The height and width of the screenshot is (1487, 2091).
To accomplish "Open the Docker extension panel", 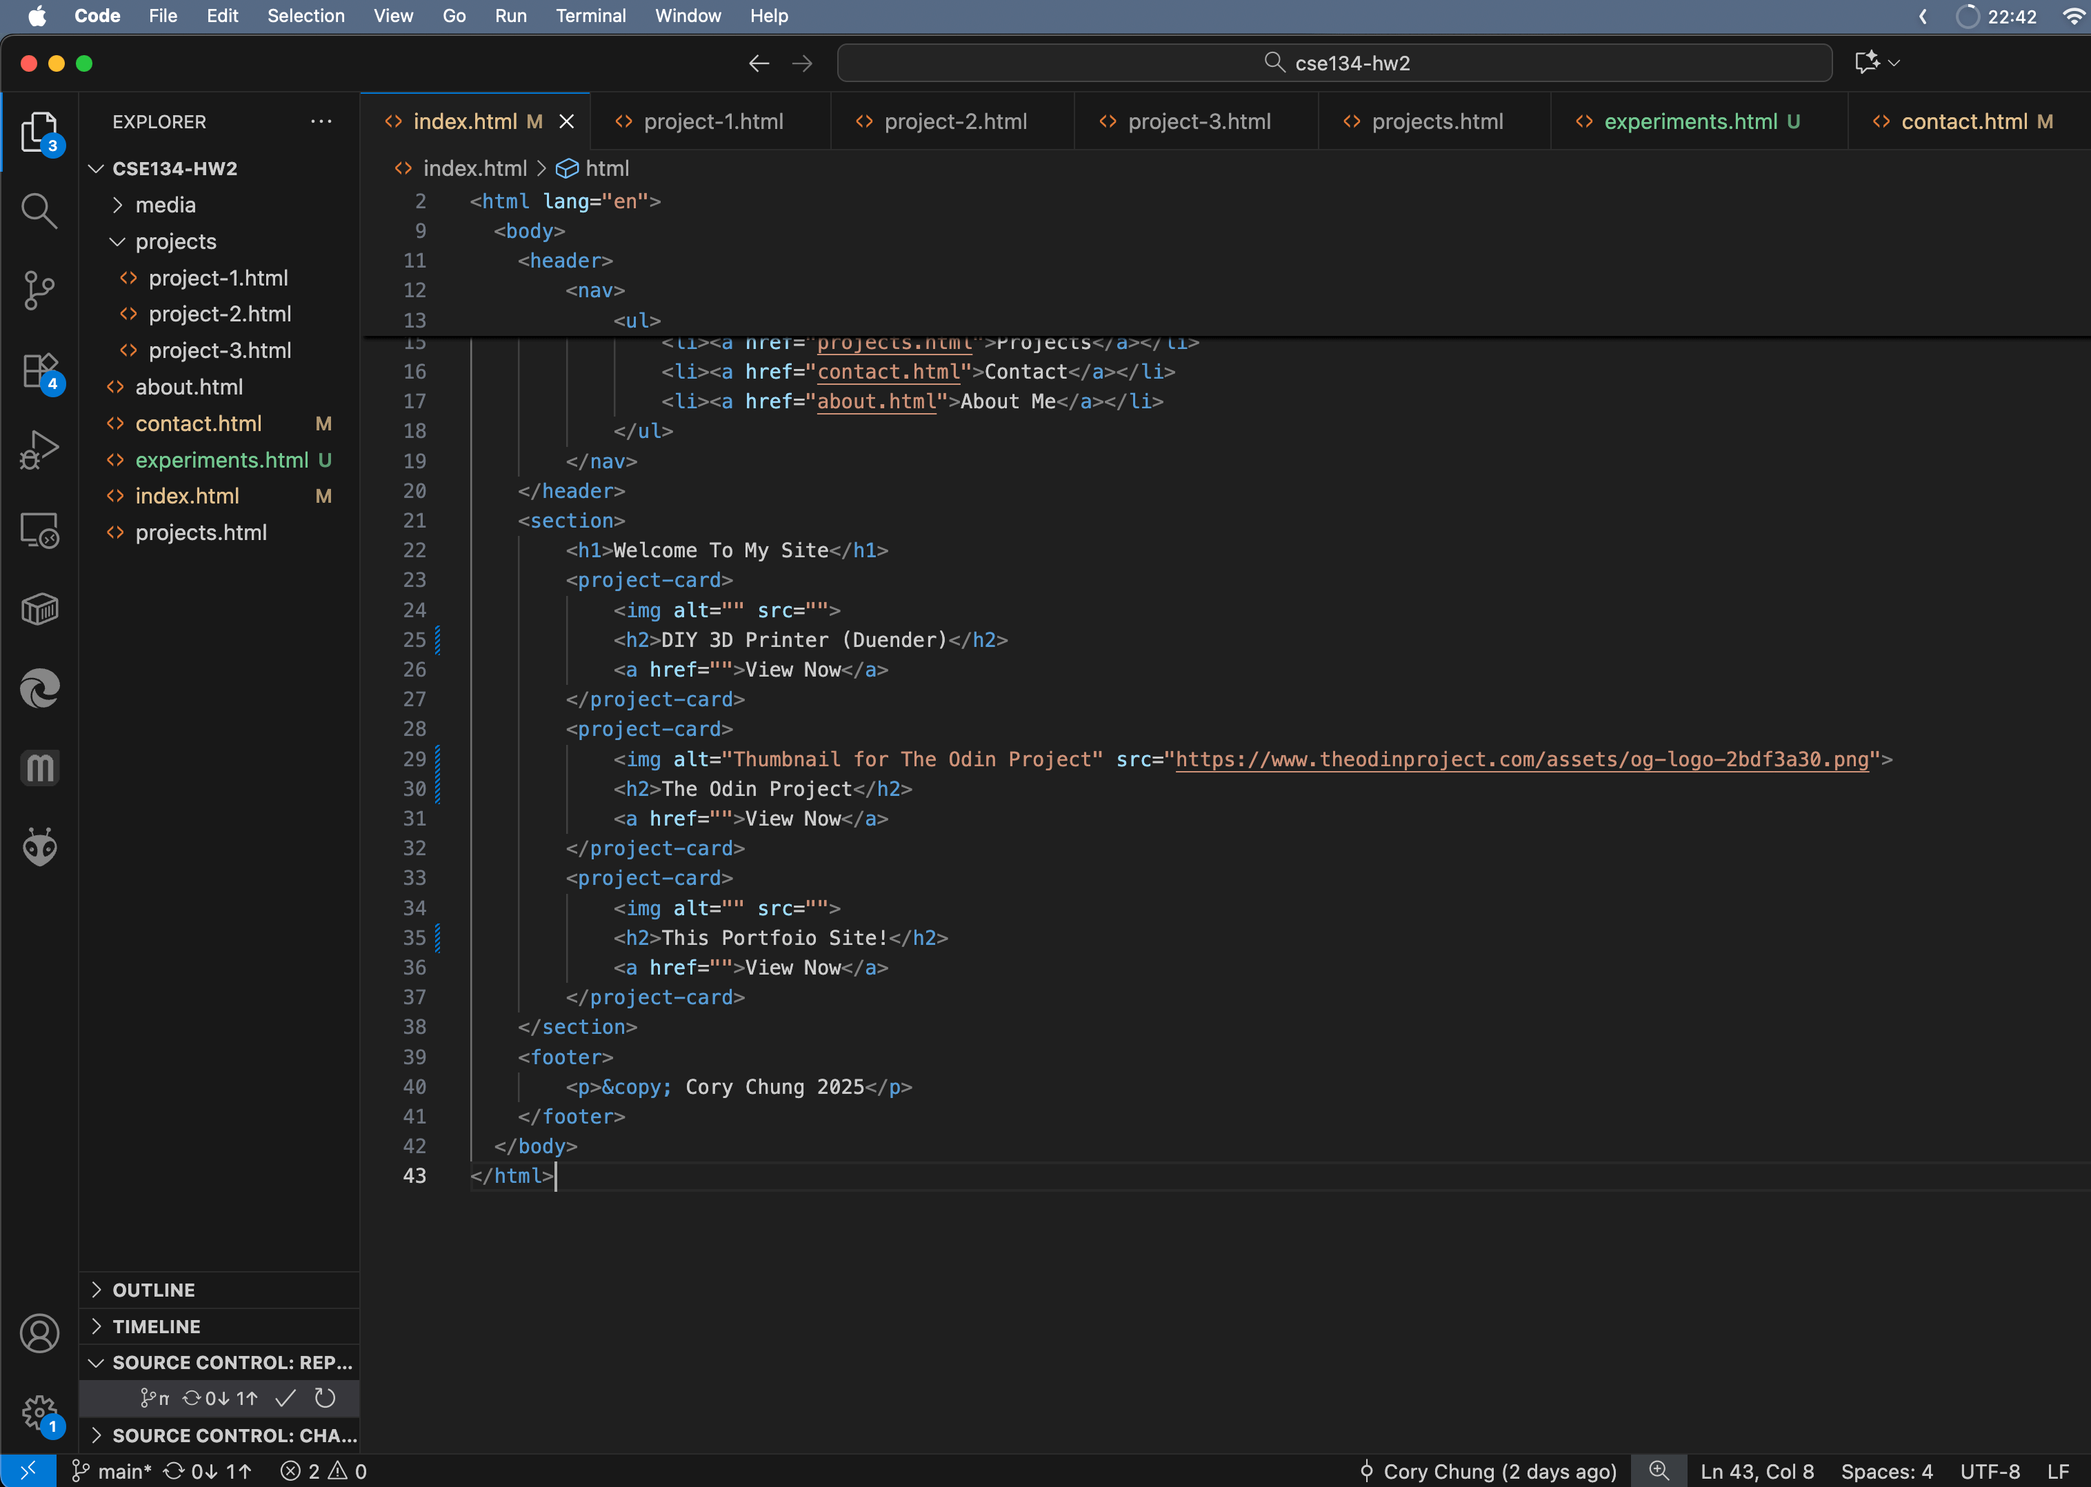I will click(x=39, y=608).
